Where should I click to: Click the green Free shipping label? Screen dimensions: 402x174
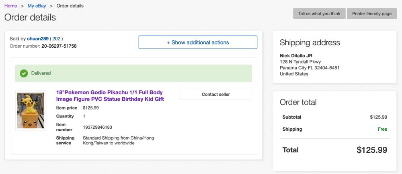tap(382, 129)
